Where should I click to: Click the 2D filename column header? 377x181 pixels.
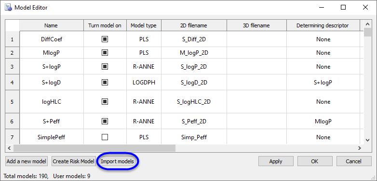click(x=194, y=25)
